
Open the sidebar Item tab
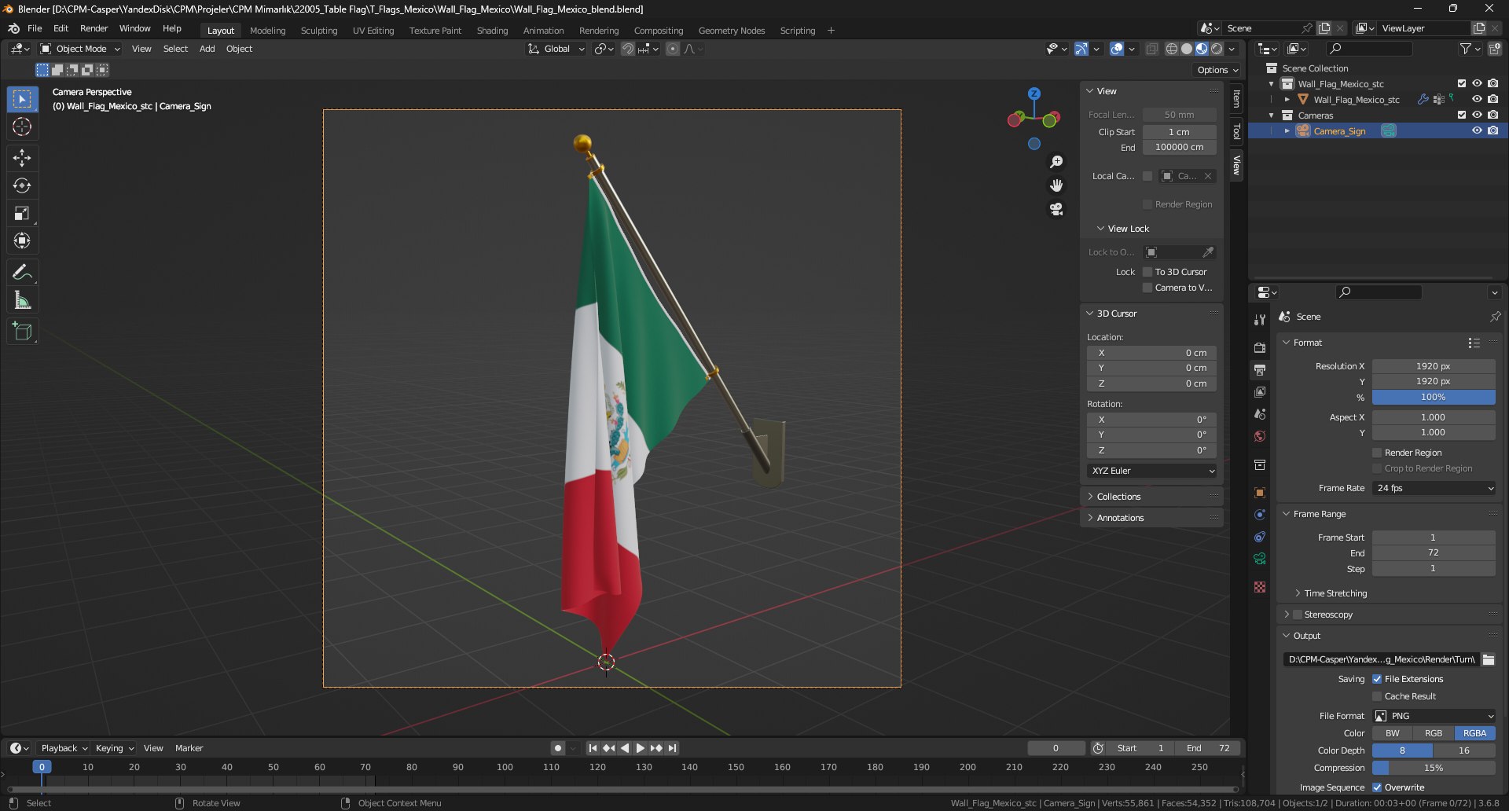(1236, 99)
